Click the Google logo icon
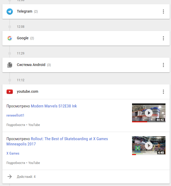The image size is (171, 186). point(10,38)
